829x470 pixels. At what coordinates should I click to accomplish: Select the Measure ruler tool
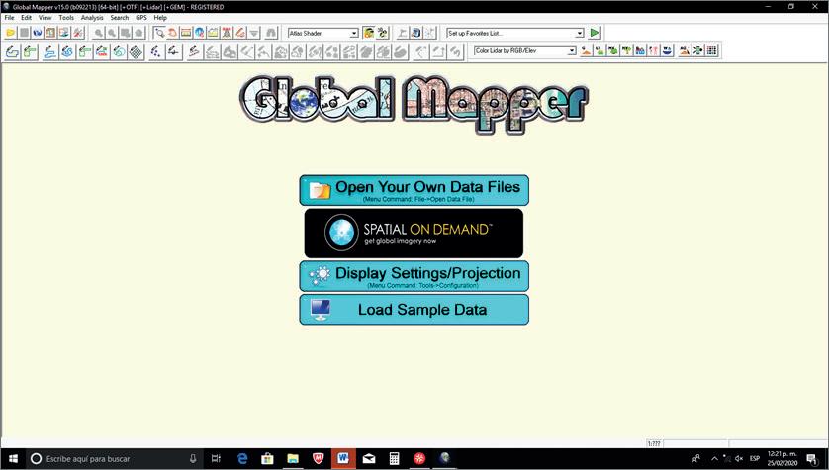(x=186, y=33)
